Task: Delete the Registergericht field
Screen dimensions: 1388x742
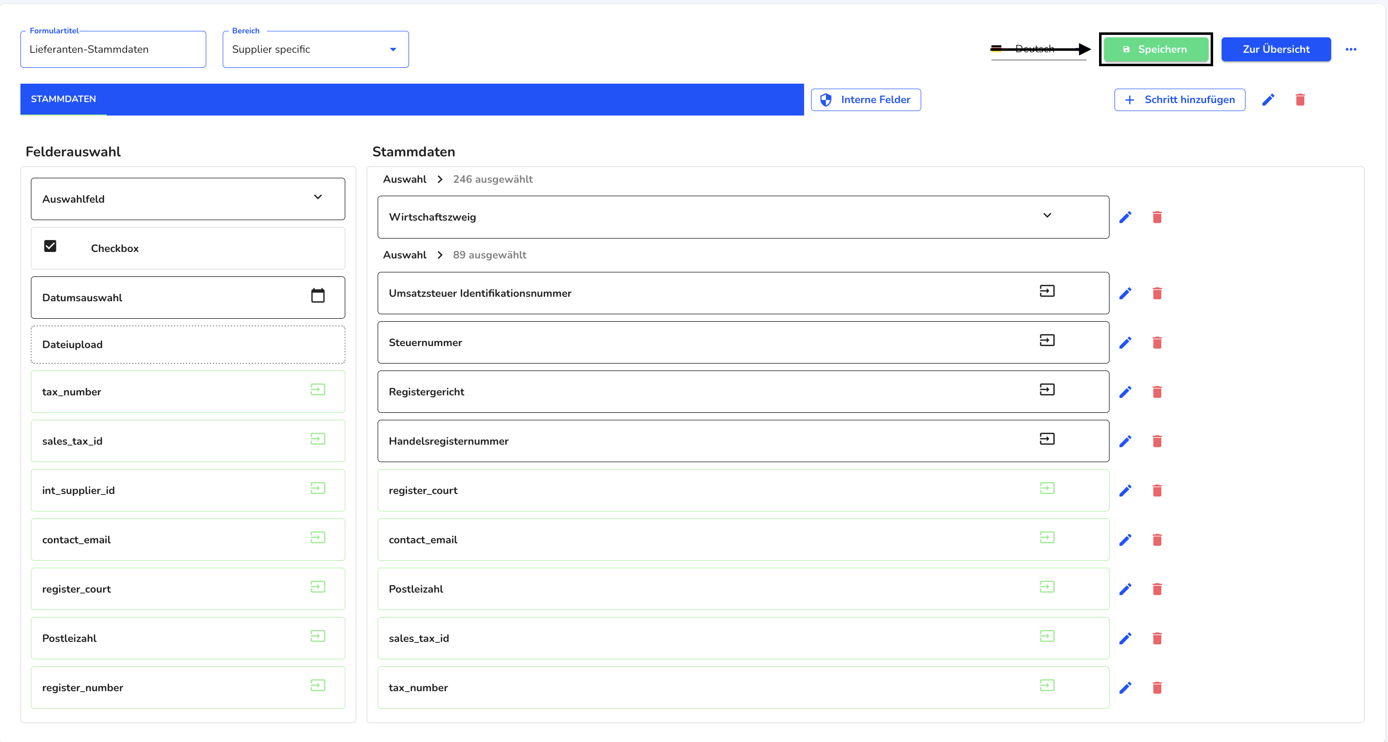Action: [1157, 392]
